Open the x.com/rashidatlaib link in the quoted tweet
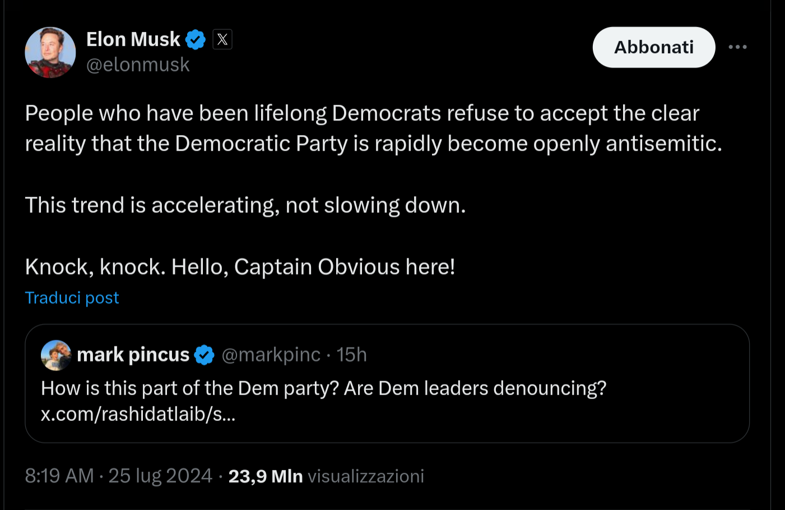This screenshot has width=785, height=510. pos(138,414)
